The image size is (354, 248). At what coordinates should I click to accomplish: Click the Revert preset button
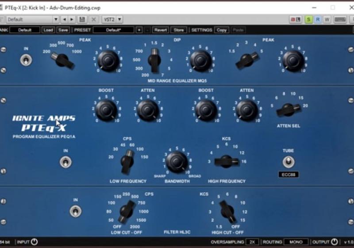(x=160, y=30)
